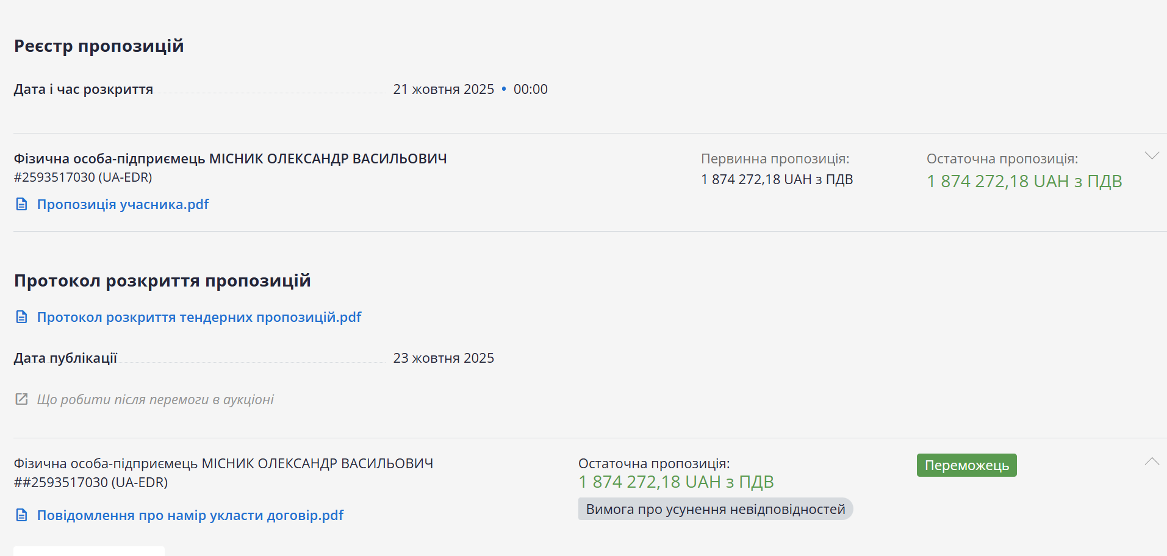Click the white button at the bottom left
Screen dimensions: 1167x556
point(89,551)
